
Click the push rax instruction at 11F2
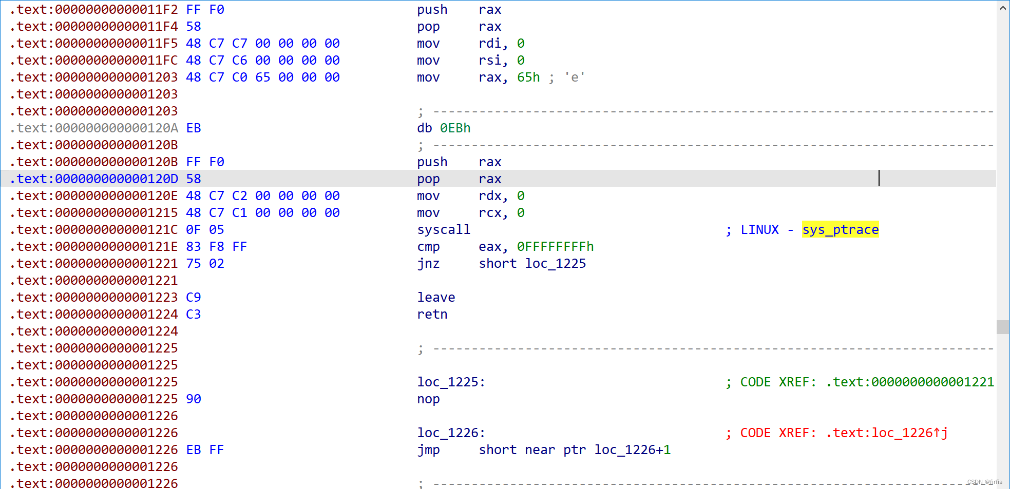click(459, 10)
